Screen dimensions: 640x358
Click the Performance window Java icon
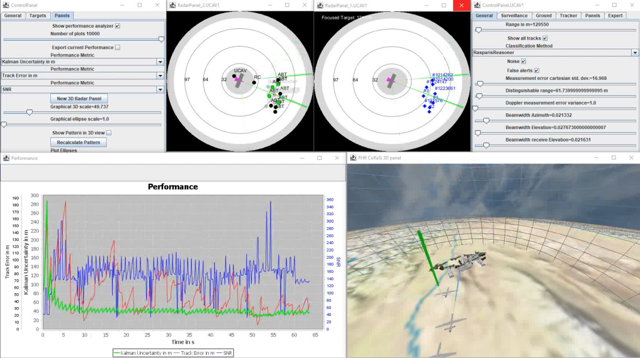(6, 158)
